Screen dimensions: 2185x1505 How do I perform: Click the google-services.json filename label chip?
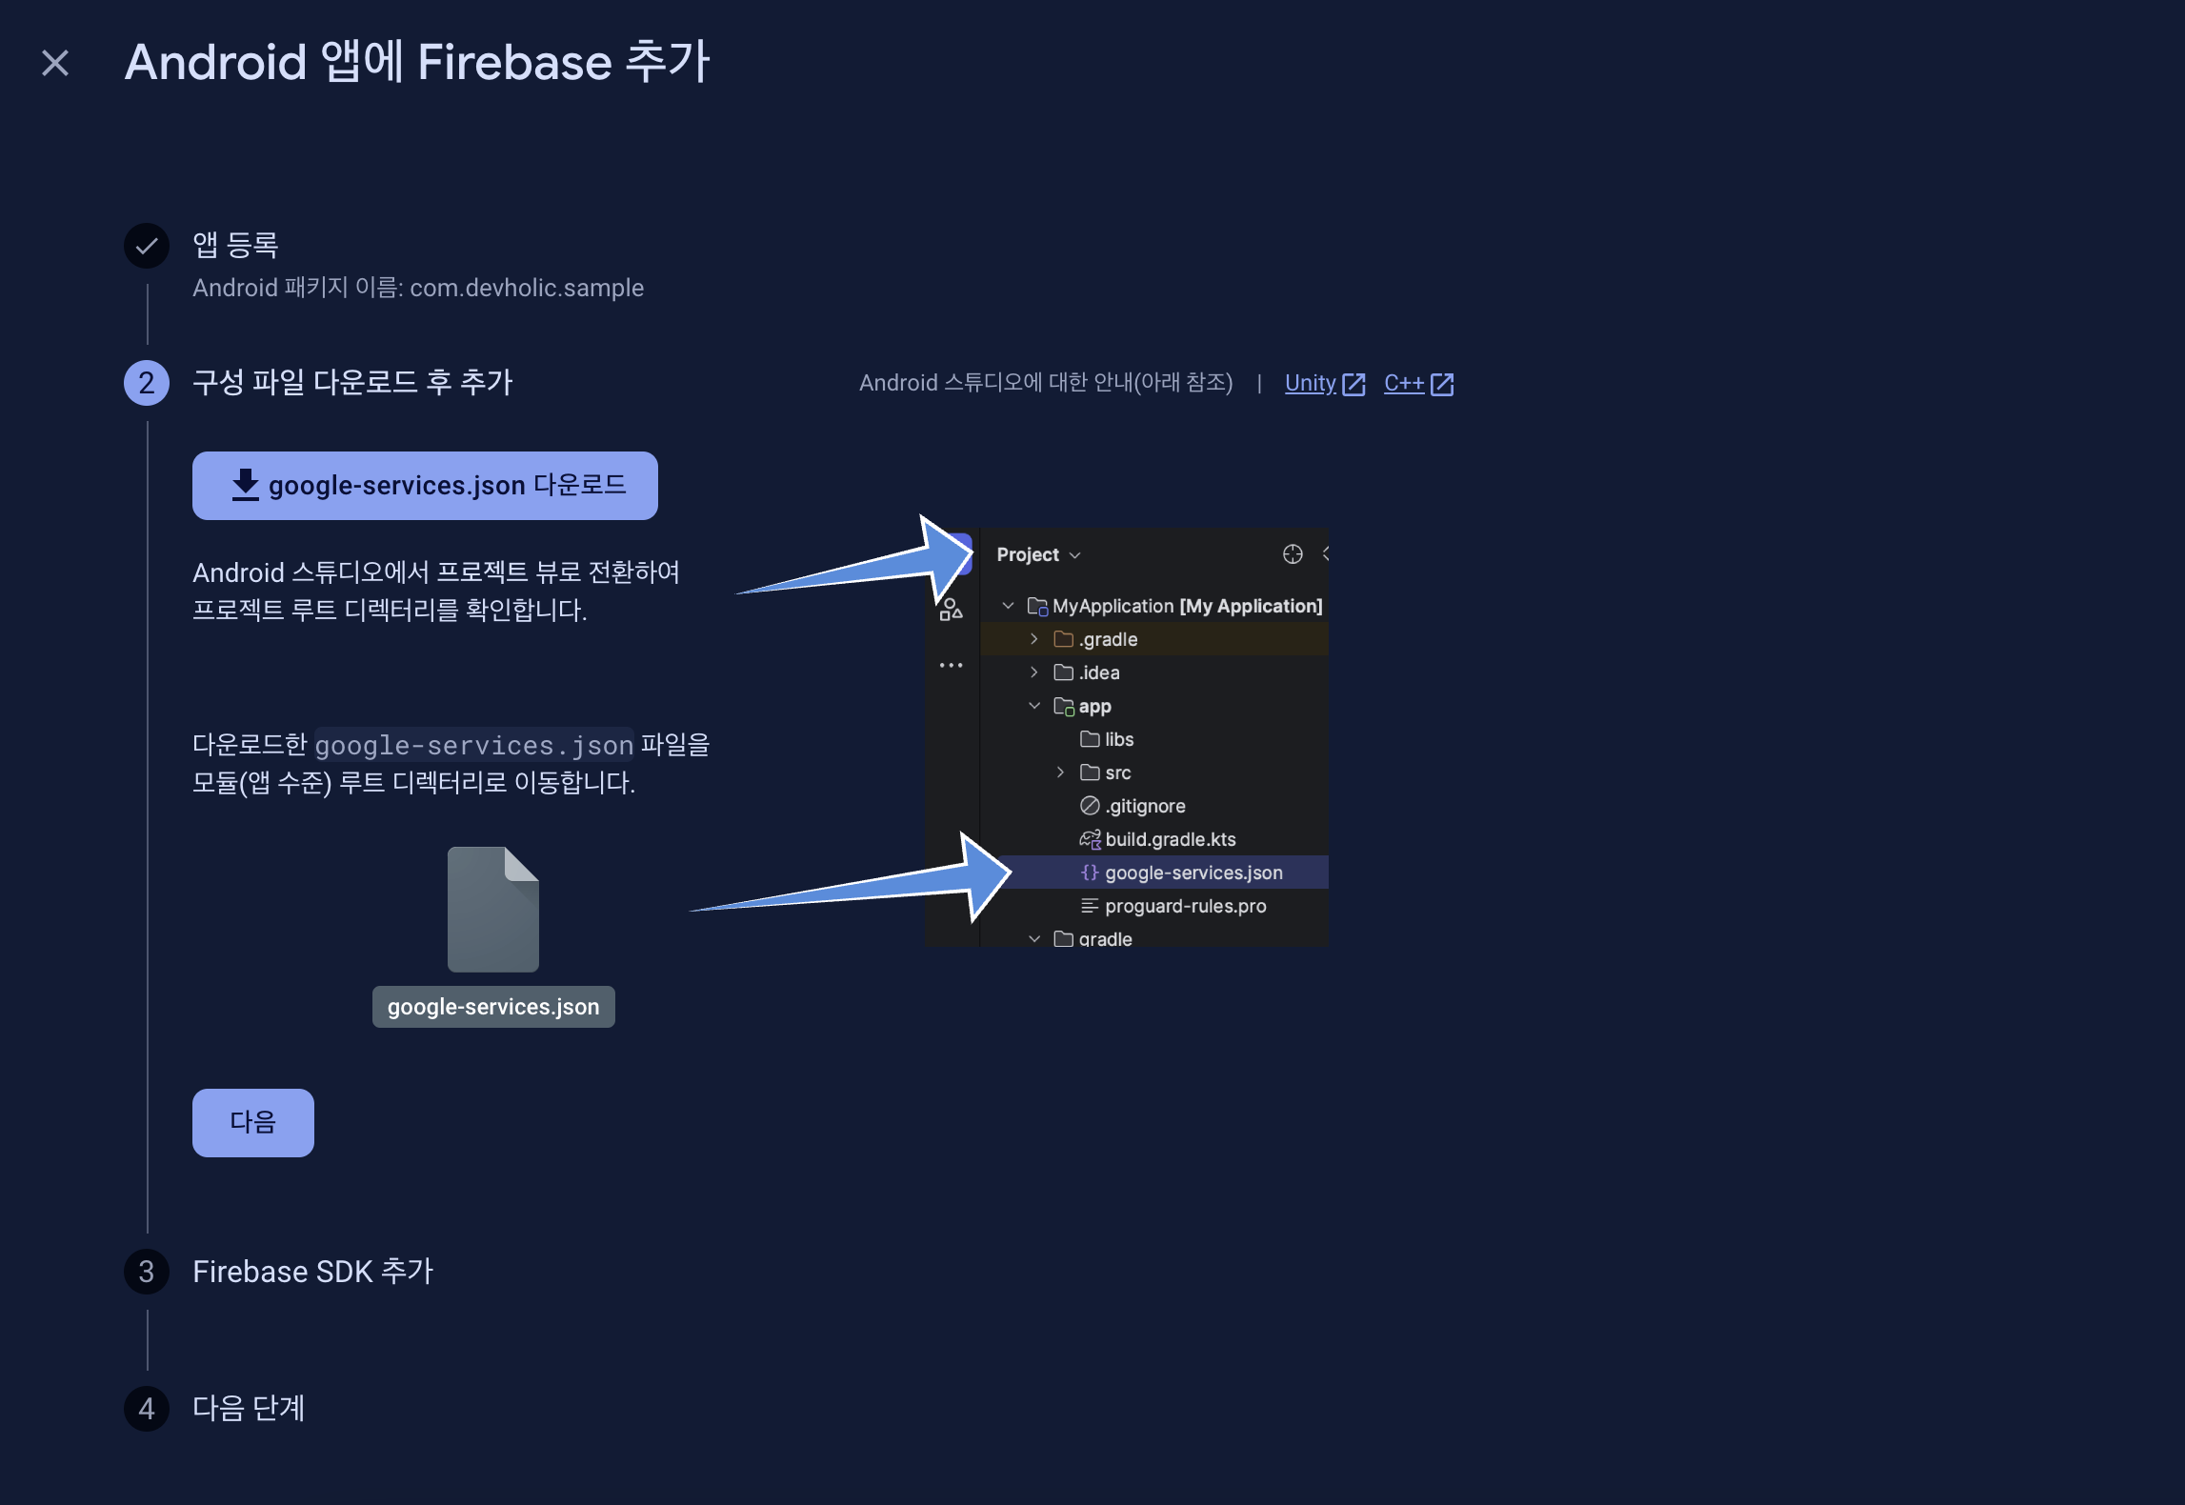(x=492, y=1007)
